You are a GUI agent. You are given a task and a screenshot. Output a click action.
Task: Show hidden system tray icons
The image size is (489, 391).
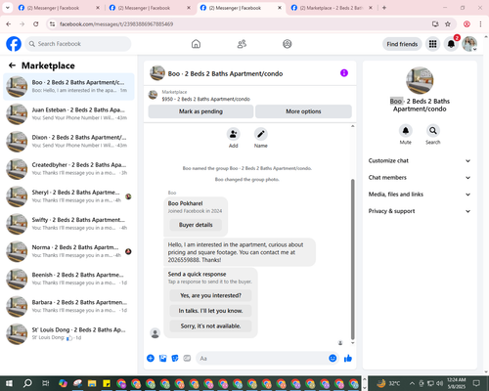[x=412, y=383]
